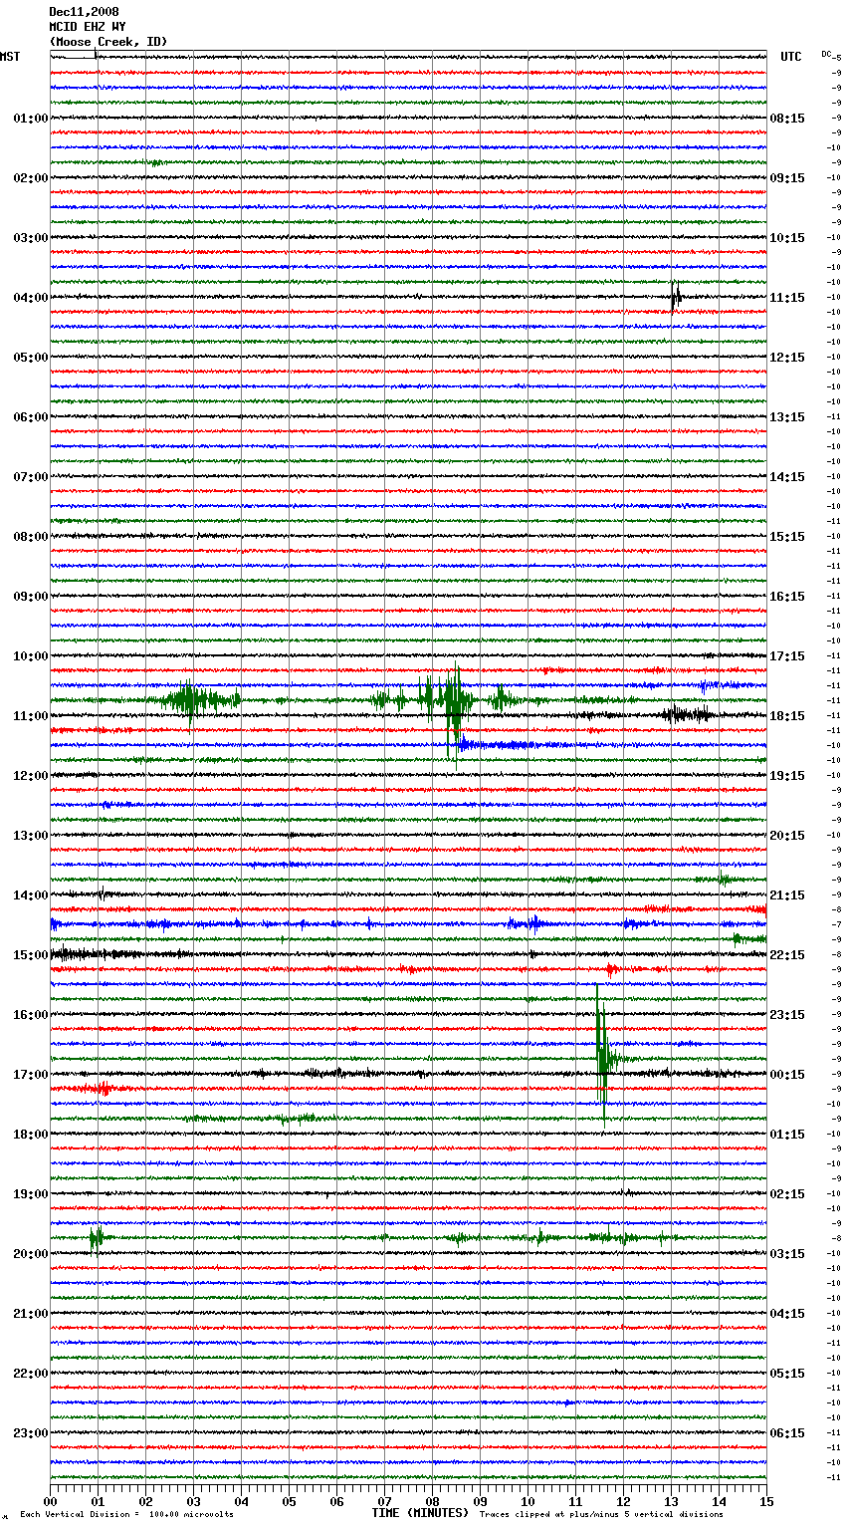Click the 06:00 MST time label

click(x=31, y=417)
